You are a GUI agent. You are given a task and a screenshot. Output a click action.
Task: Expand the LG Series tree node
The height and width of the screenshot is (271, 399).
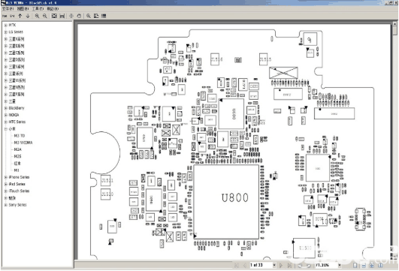point(5,32)
